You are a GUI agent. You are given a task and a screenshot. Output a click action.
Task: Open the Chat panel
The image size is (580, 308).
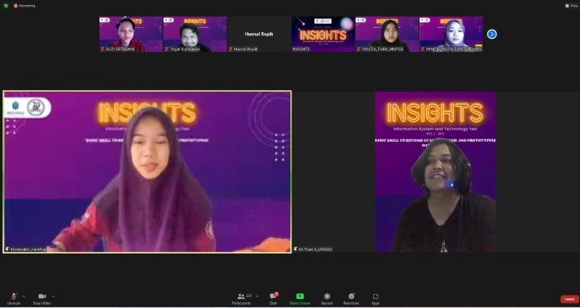pos(273,298)
